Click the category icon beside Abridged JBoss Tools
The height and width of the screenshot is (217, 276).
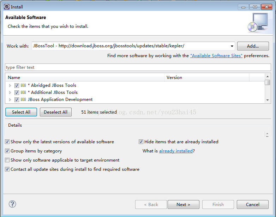pos(23,85)
